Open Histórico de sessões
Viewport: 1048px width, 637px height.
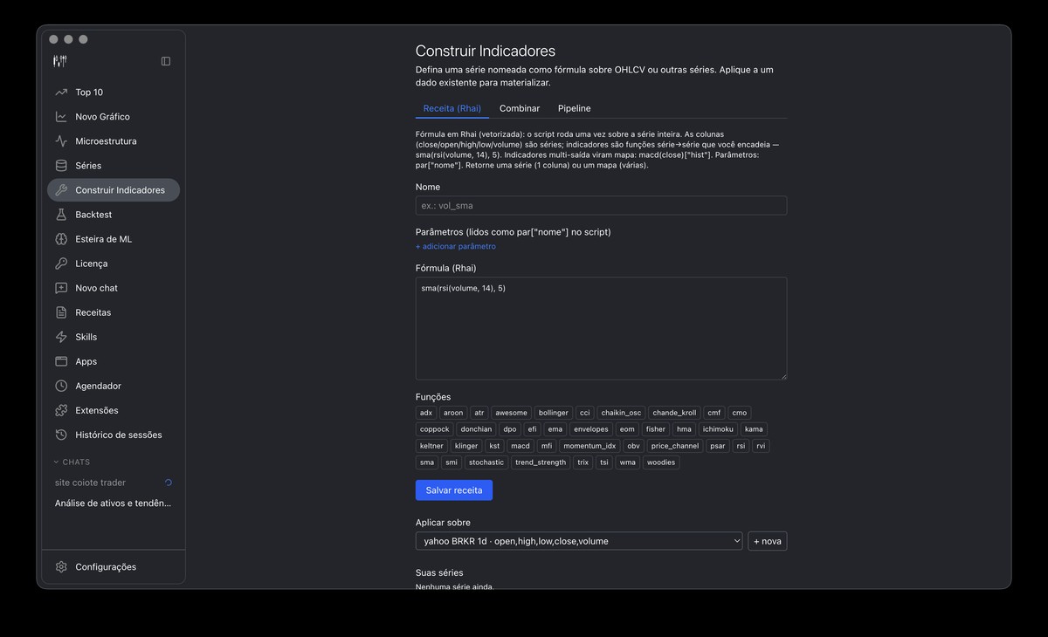114,435
